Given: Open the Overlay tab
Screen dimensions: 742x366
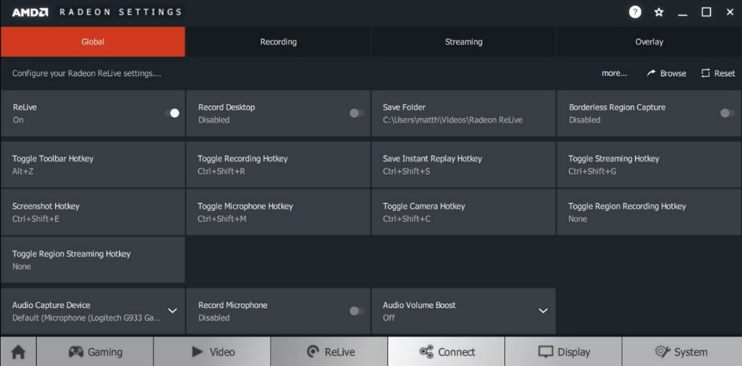Looking at the screenshot, I should point(649,42).
